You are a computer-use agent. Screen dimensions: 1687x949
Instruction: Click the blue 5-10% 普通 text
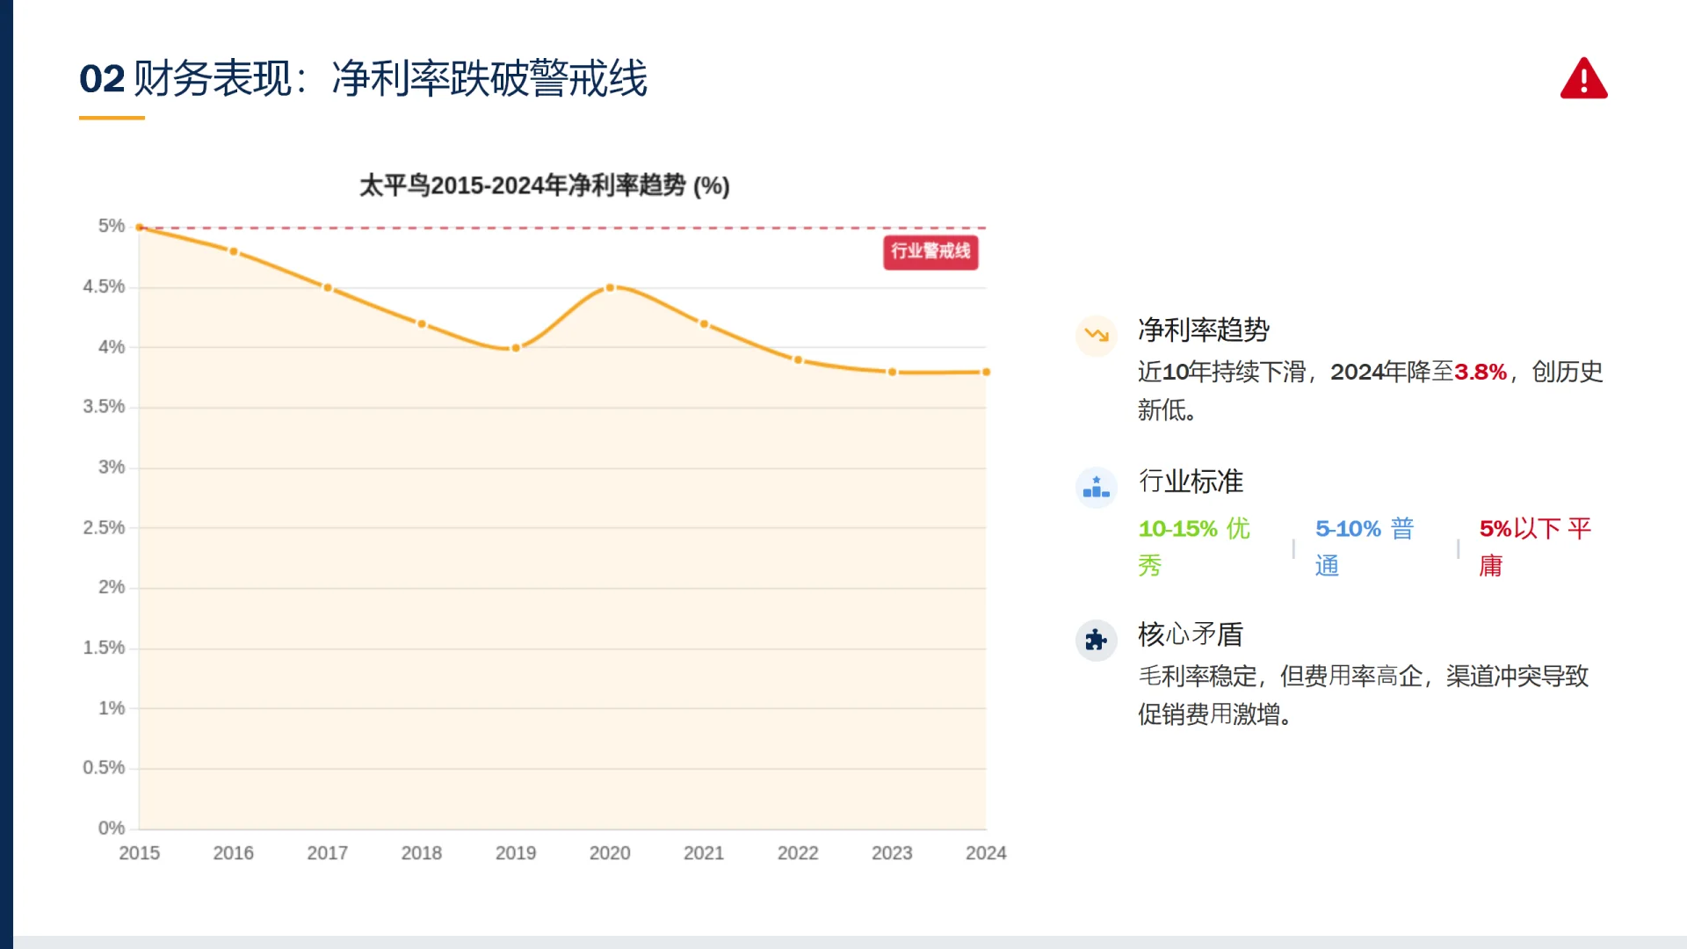coord(1365,547)
